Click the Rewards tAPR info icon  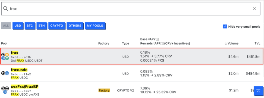click(x=162, y=44)
